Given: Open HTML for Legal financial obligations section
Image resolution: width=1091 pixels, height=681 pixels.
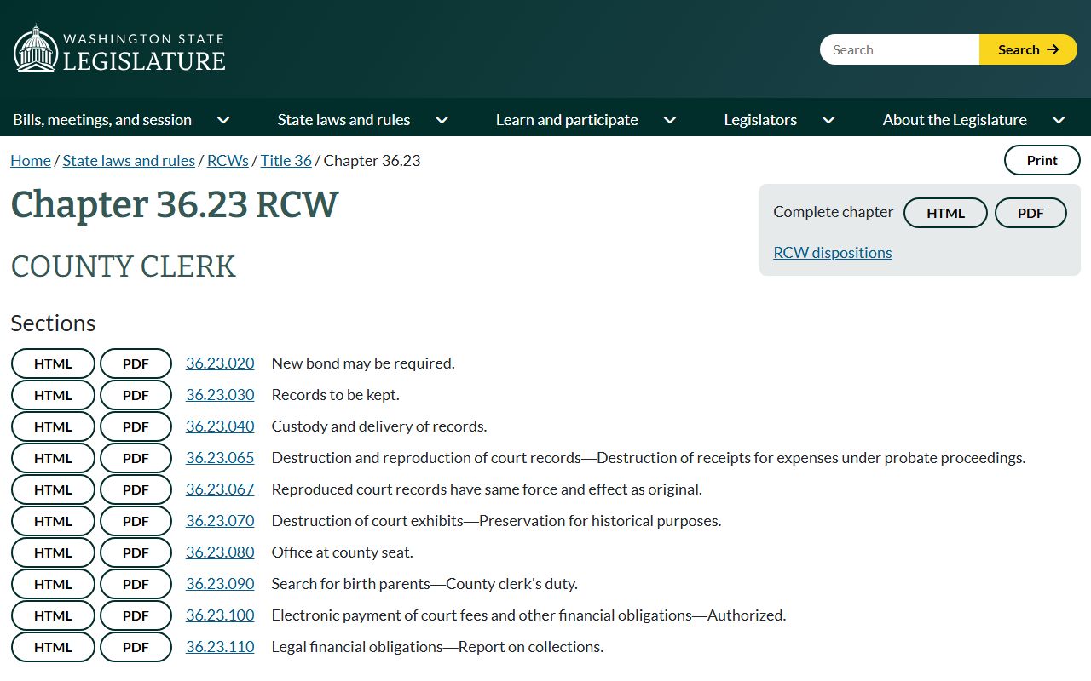Looking at the screenshot, I should tap(53, 647).
